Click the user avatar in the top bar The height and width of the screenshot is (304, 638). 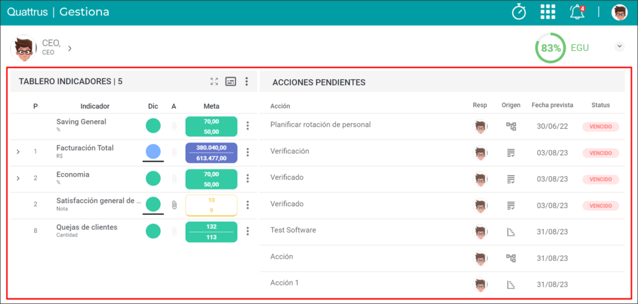coord(619,12)
